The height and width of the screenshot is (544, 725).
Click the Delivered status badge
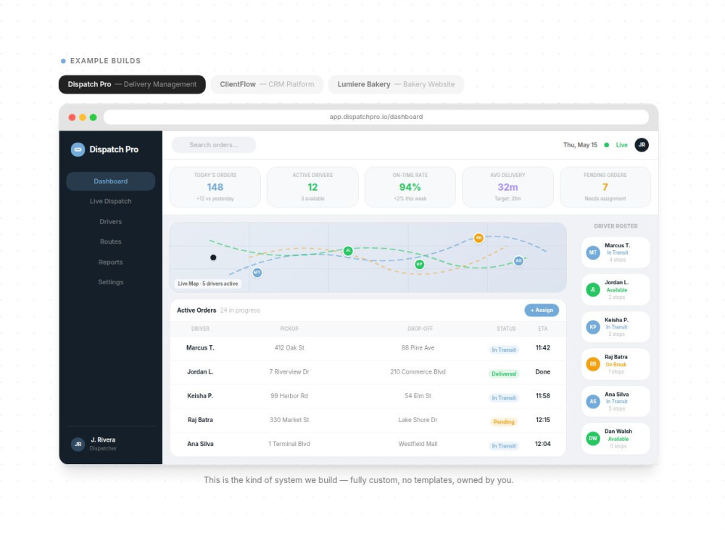click(x=504, y=374)
